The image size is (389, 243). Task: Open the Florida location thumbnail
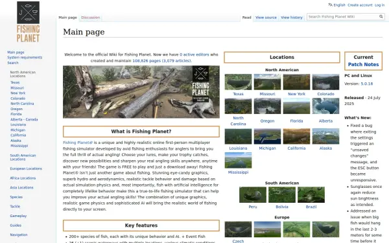296,106
